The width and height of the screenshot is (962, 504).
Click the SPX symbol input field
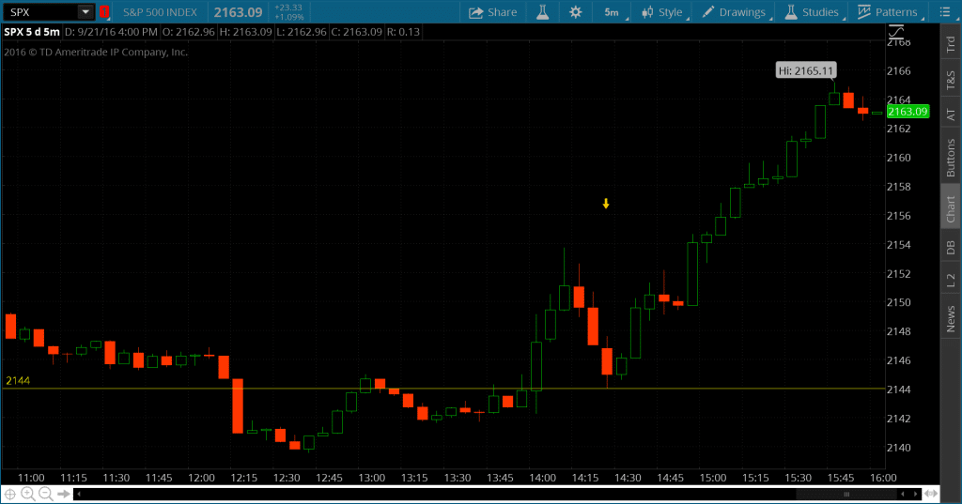tap(40, 11)
